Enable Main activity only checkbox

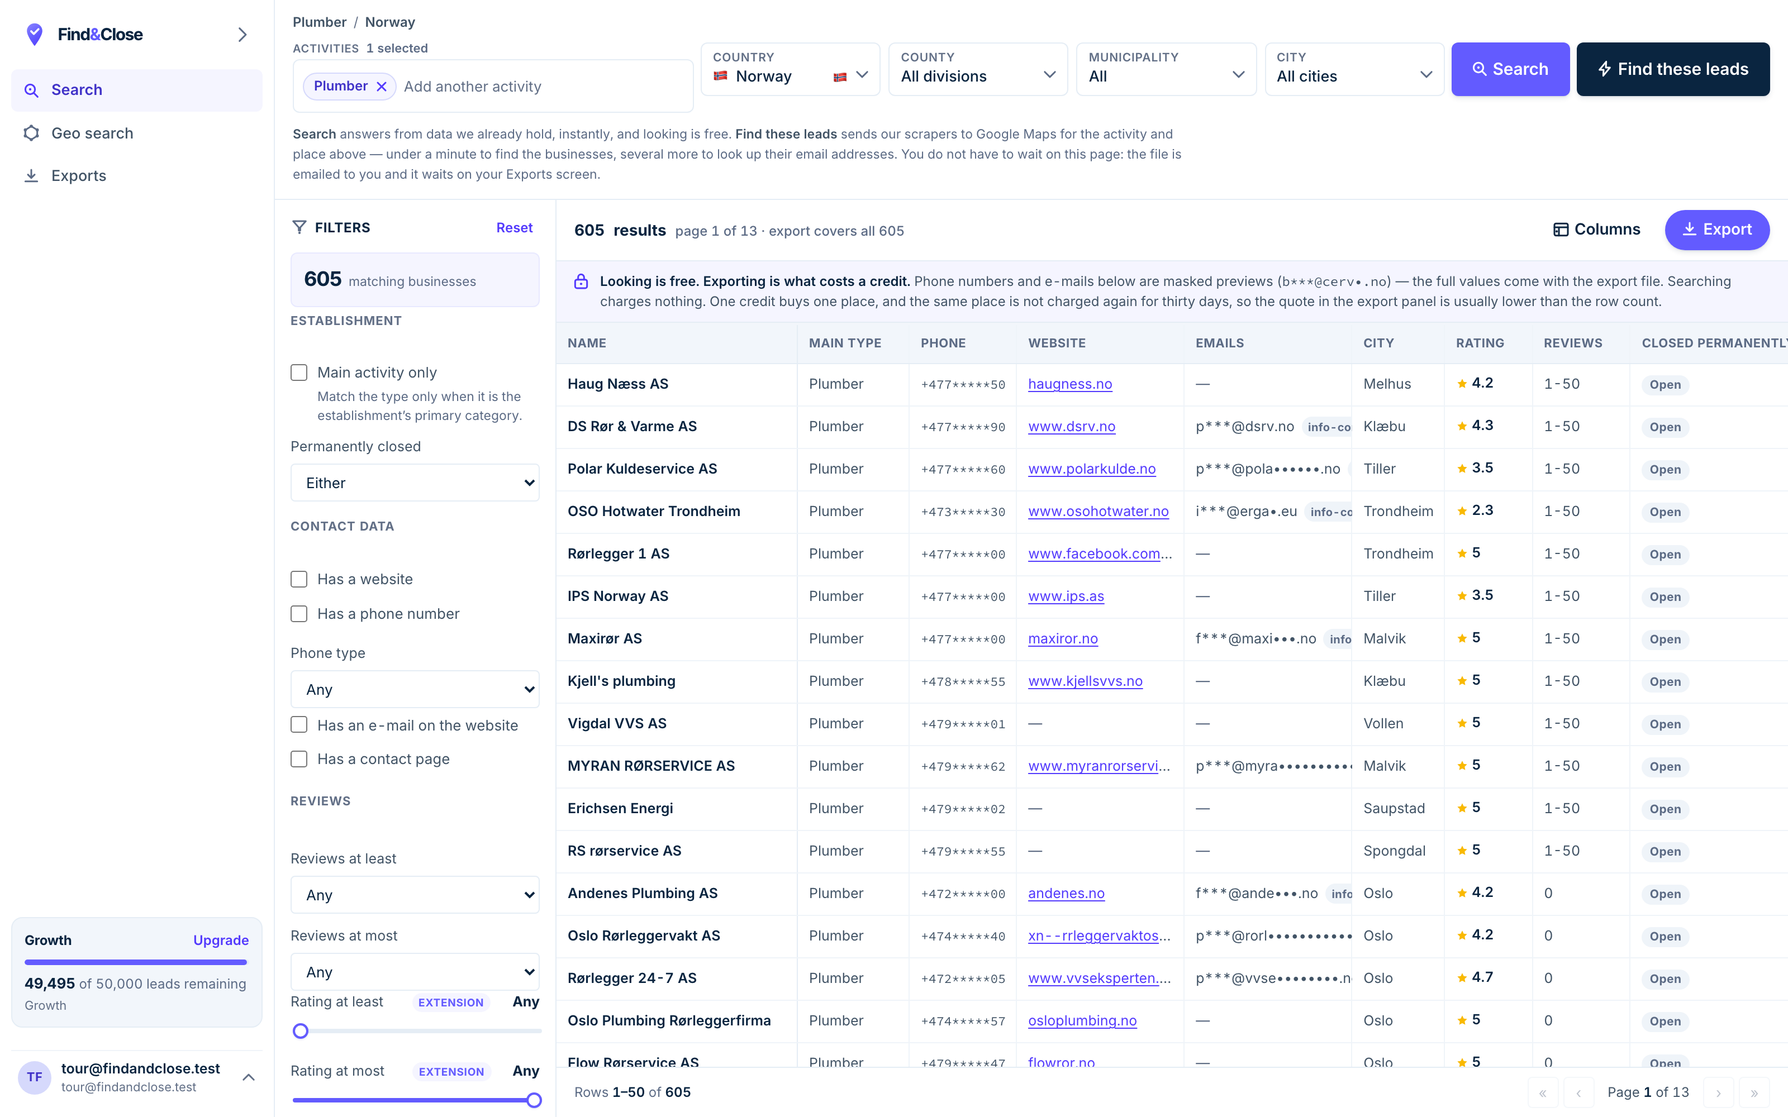298,373
